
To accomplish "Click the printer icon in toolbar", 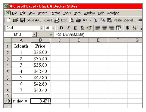I will point(78,20).
